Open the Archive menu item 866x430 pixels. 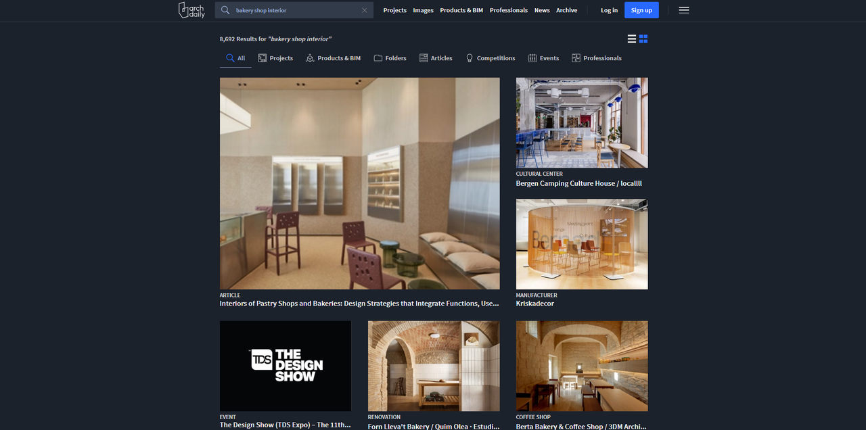click(x=566, y=10)
